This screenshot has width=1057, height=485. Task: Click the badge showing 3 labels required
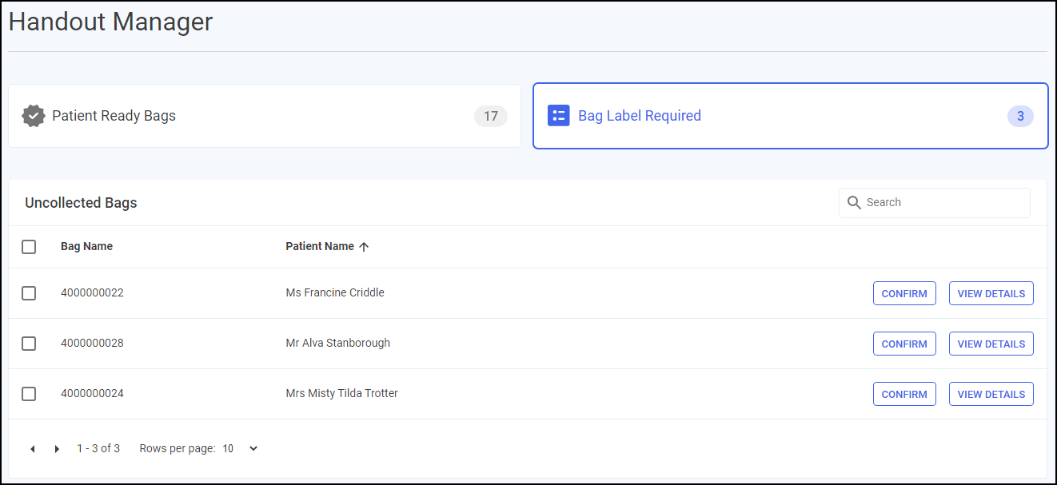1019,116
